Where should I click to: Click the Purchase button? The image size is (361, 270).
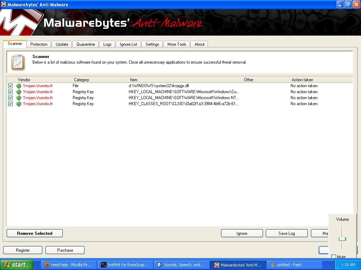65,250
